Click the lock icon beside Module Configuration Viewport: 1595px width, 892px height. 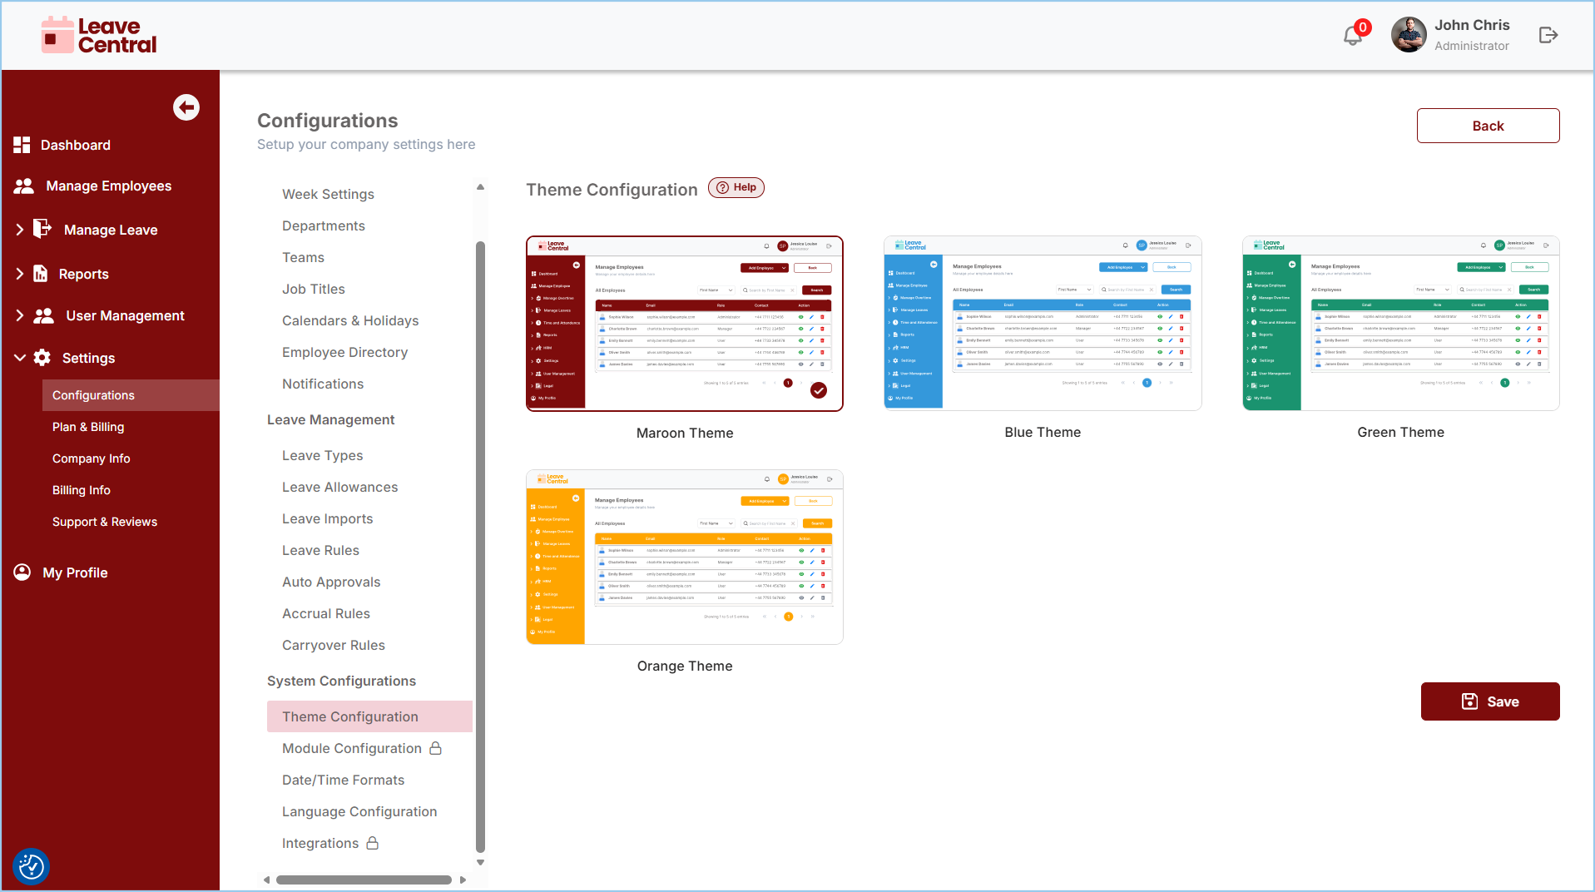(435, 748)
